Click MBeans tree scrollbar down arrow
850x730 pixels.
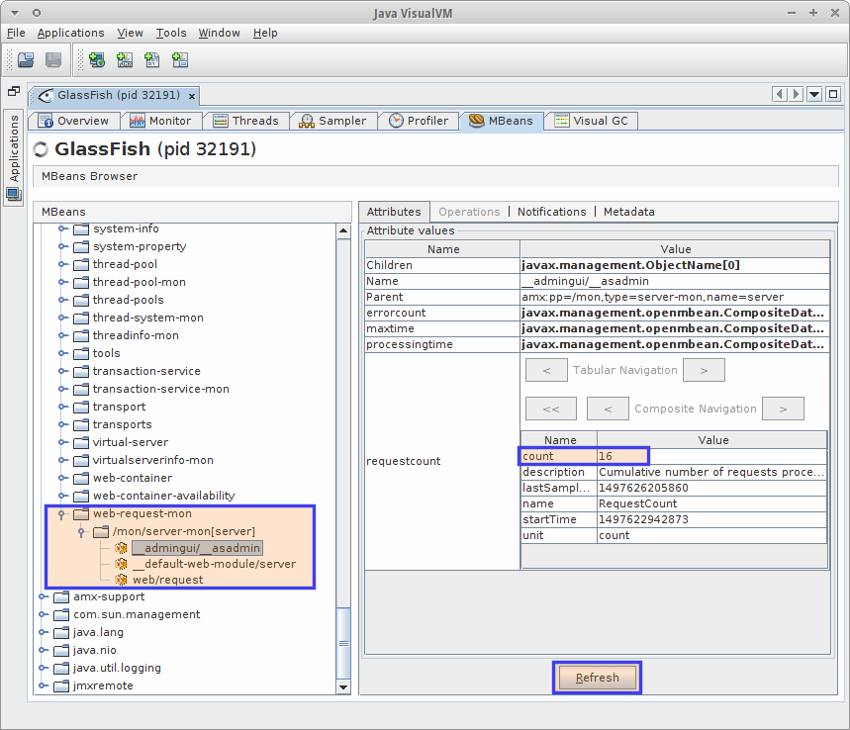pyautogui.click(x=343, y=687)
